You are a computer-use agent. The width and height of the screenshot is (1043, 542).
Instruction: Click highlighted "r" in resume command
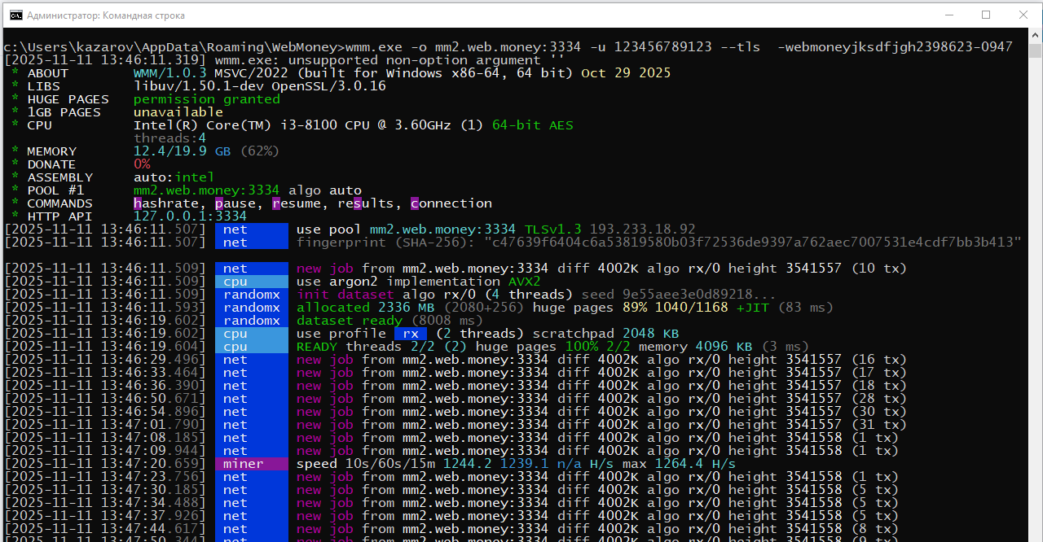coord(276,203)
